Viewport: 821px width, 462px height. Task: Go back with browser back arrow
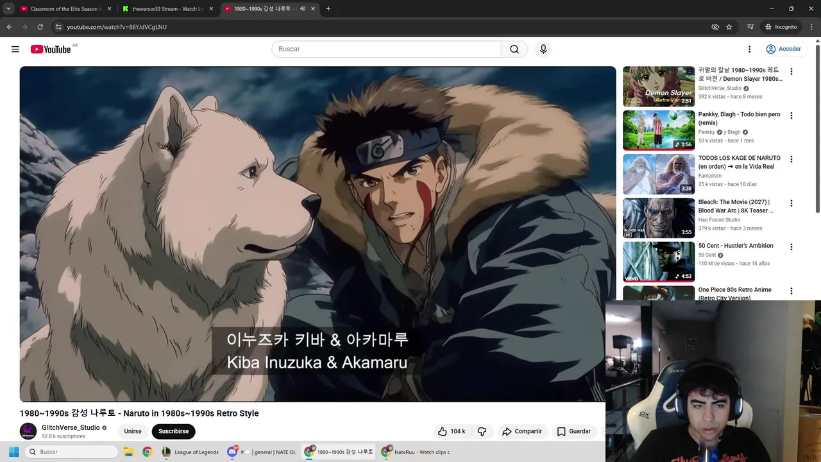pyautogui.click(x=10, y=27)
